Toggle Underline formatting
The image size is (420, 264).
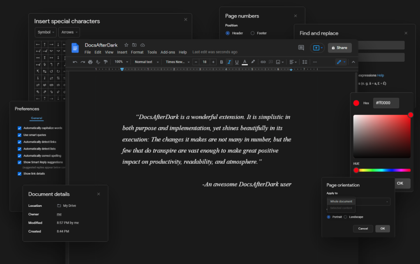pyautogui.click(x=237, y=62)
